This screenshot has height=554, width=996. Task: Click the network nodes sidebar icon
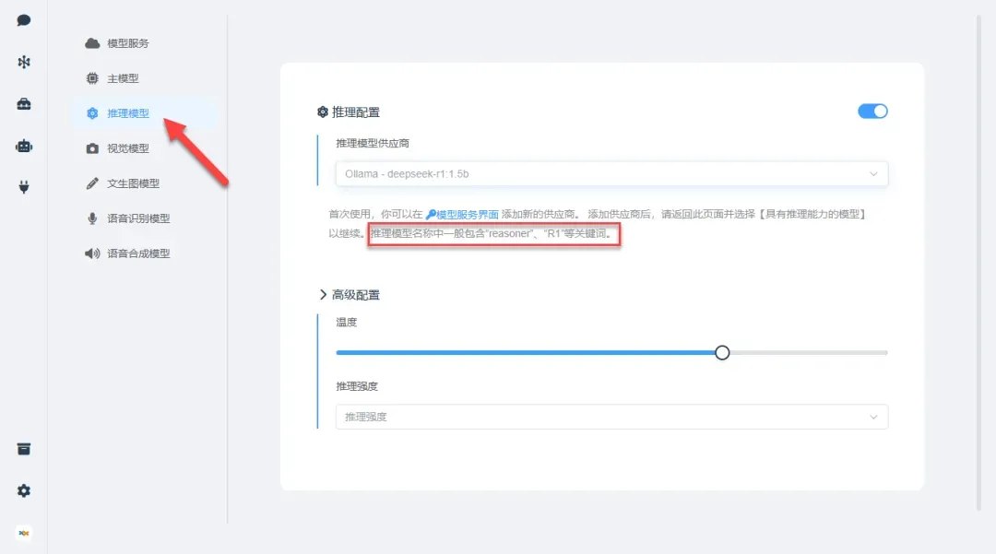pos(23,62)
